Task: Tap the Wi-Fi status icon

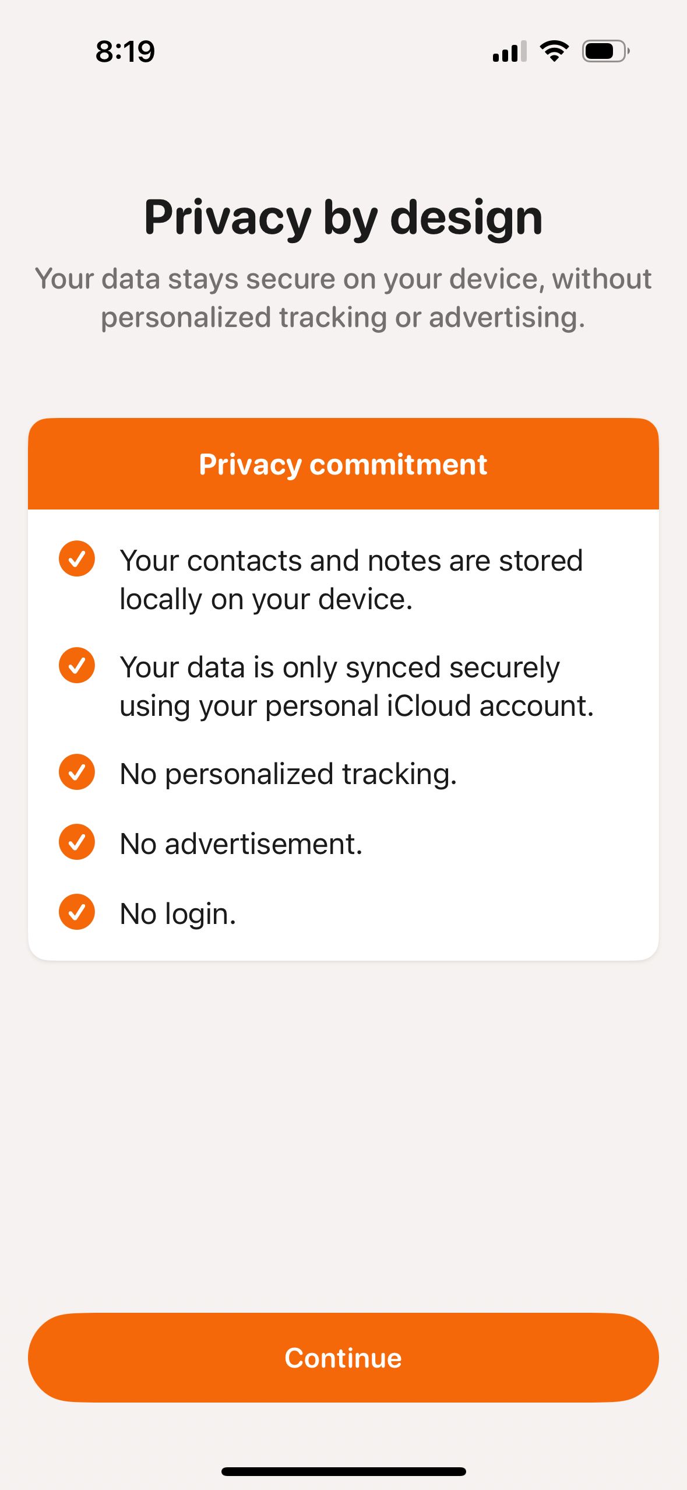Action: click(x=554, y=51)
